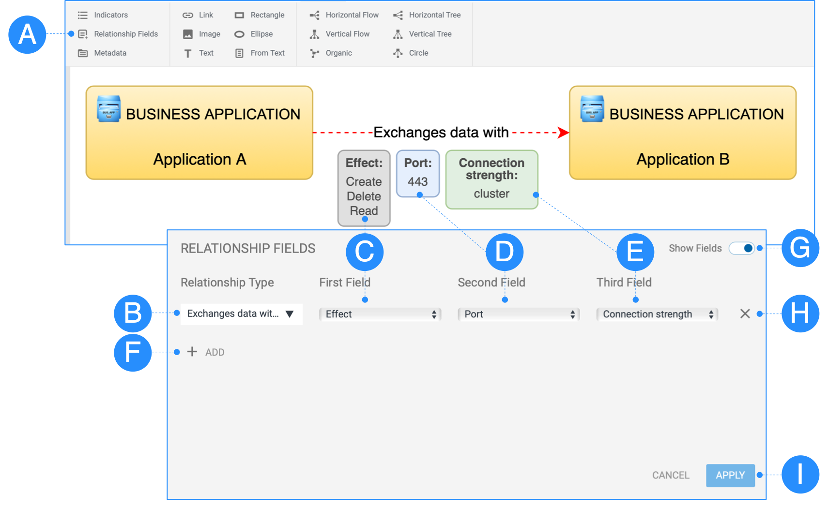The image size is (828, 508).
Task: Click the ADD text button
Action: coord(215,352)
